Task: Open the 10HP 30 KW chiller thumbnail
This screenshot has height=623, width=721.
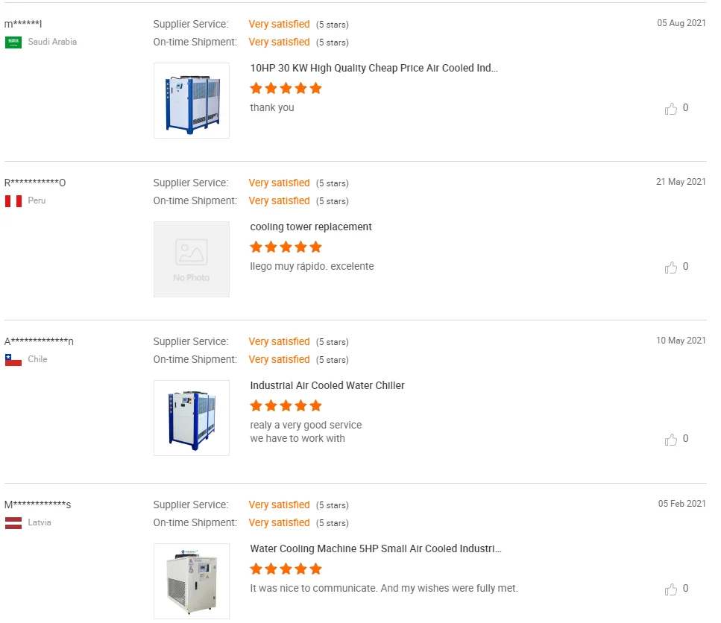Action: click(192, 101)
